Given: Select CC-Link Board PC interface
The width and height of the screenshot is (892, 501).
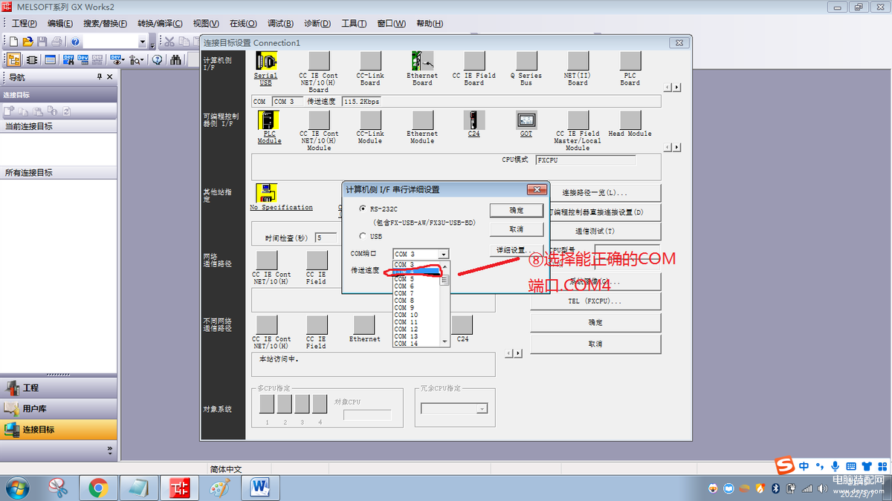Looking at the screenshot, I should 370,61.
